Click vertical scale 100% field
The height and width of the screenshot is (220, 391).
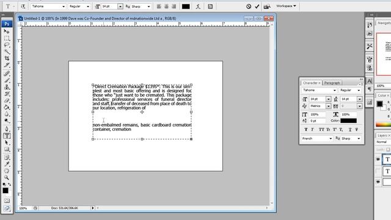tap(317, 114)
